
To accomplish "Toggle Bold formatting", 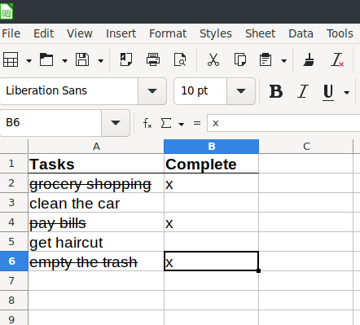I will coord(276,91).
